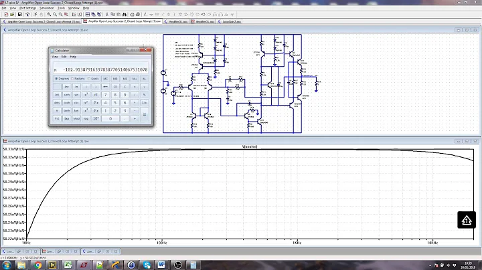Click the Cascade windows toolbar icon

93,15
